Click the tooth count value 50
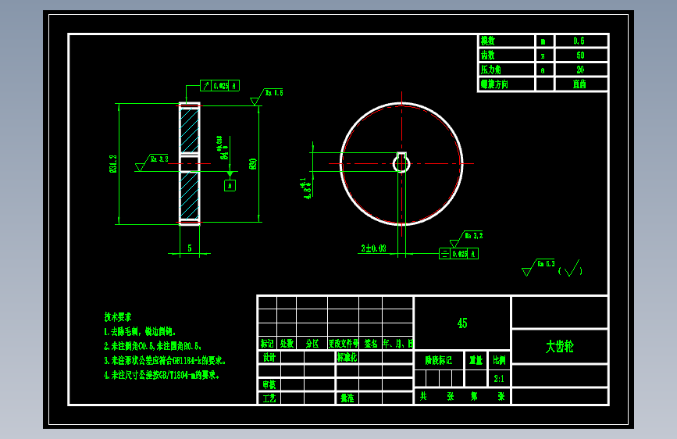This screenshot has height=439, width=677. pyautogui.click(x=580, y=55)
